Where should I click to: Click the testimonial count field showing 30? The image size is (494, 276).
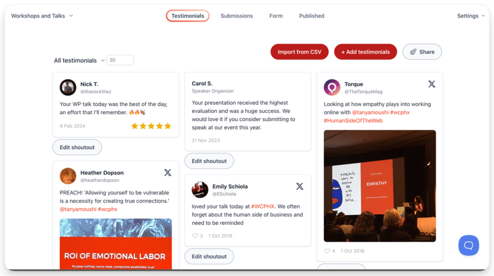tap(120, 60)
